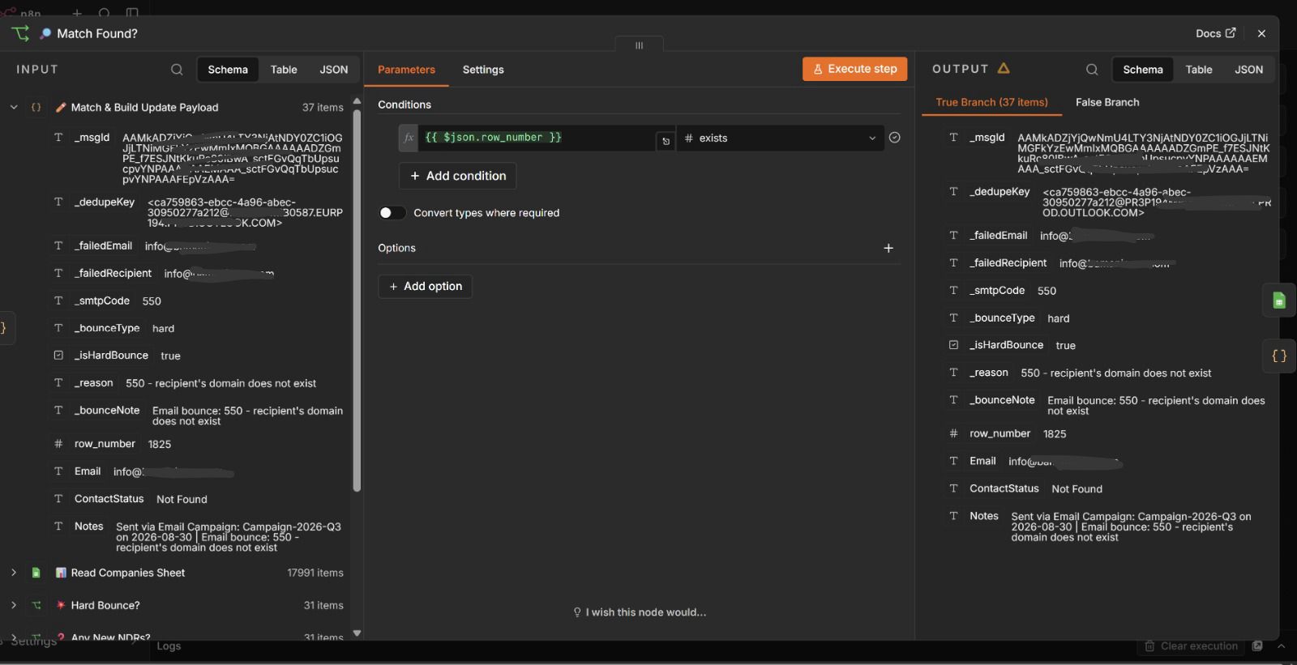Click the Google Sheets icon on right edge

(1278, 301)
